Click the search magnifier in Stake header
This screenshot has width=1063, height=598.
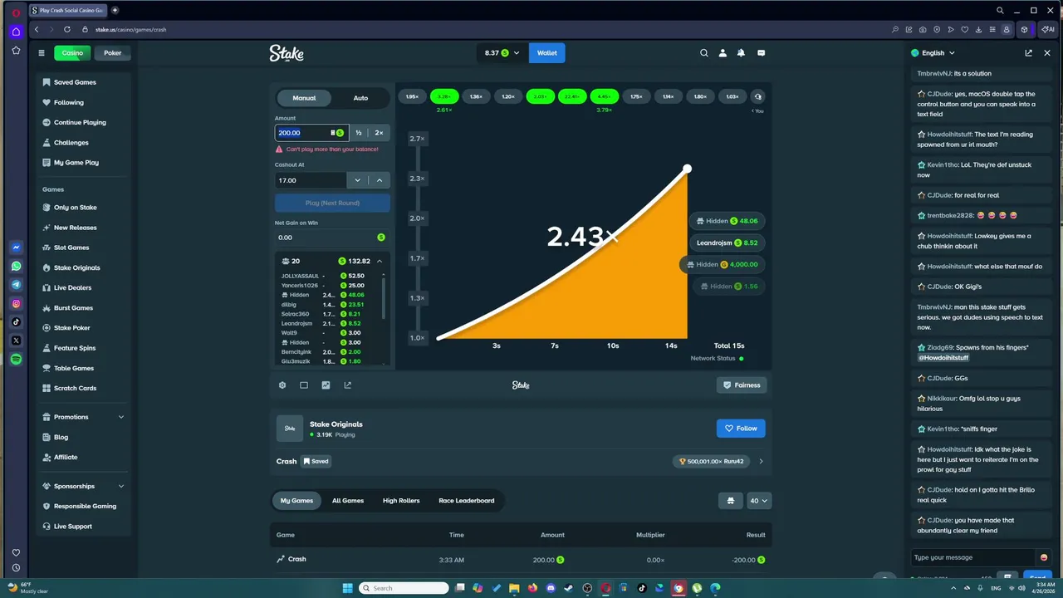(704, 53)
